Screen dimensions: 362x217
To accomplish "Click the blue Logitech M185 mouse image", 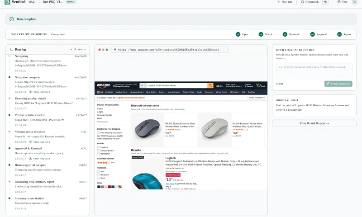I will pos(148,182).
